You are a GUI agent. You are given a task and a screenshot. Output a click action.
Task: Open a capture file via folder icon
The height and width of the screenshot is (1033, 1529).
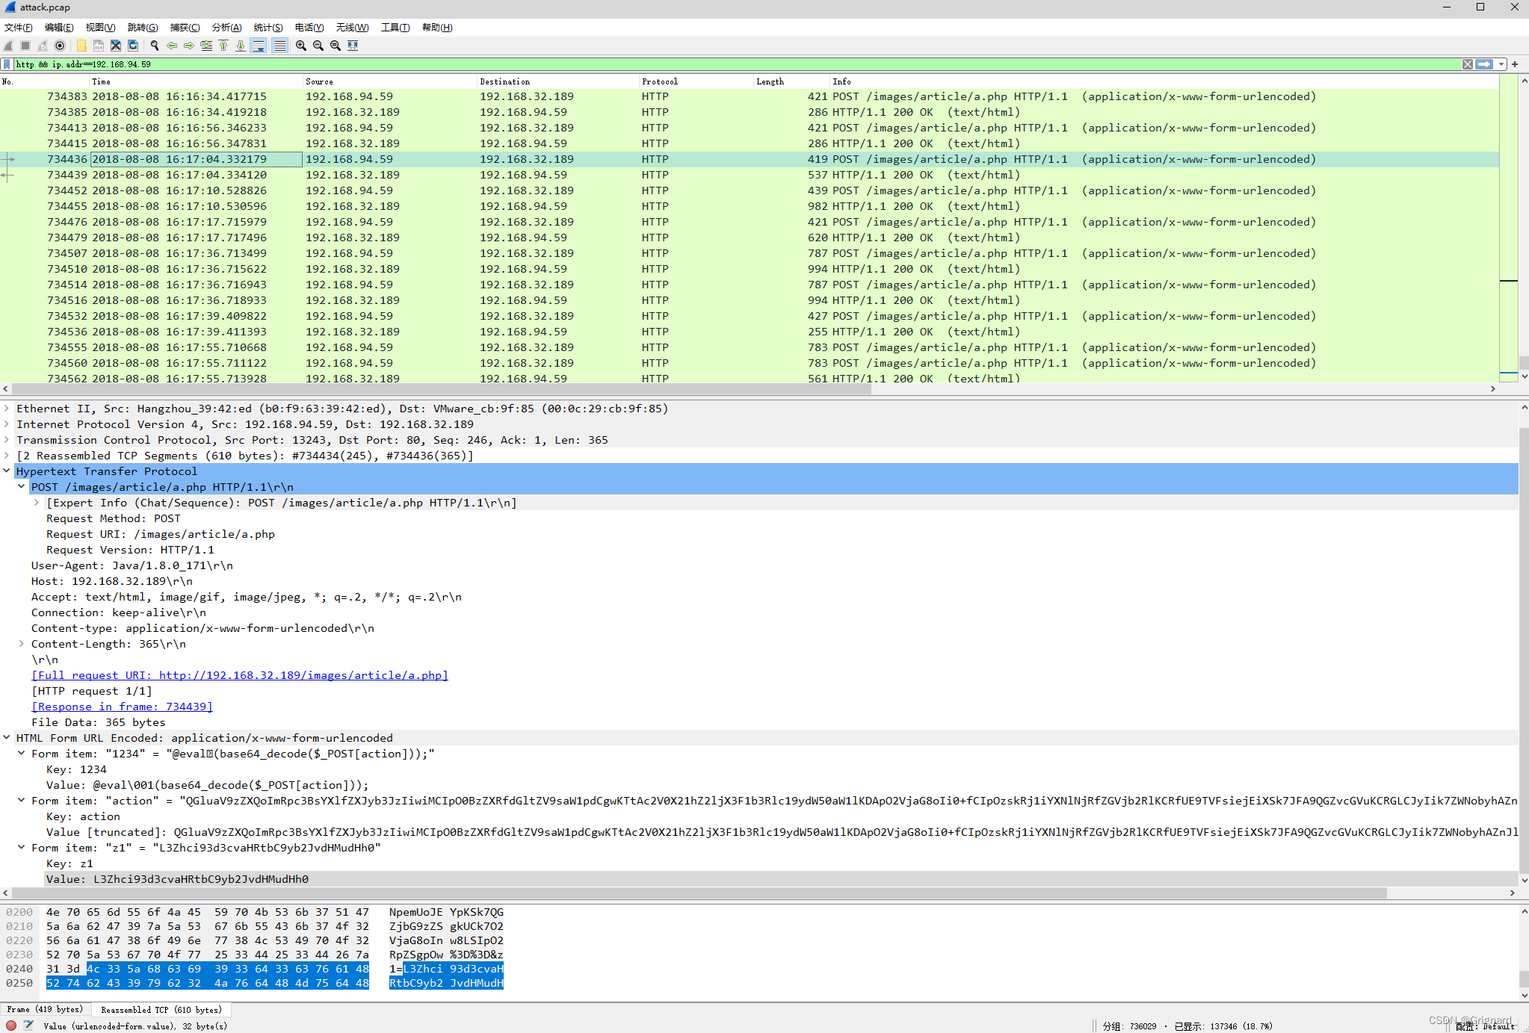click(81, 46)
